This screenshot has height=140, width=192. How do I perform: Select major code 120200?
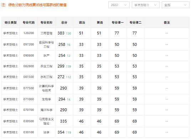click(28, 33)
